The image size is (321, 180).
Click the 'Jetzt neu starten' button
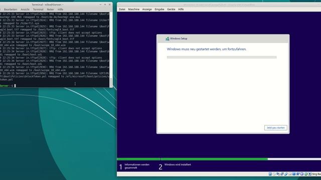point(275,128)
